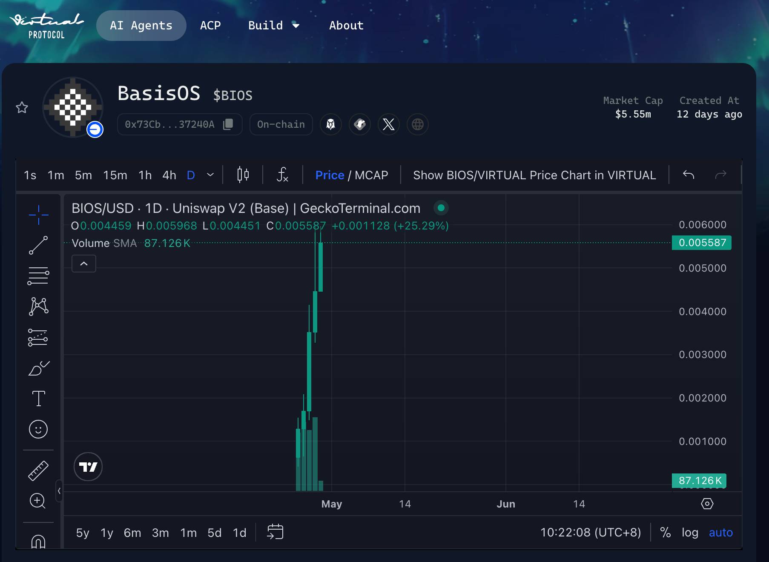Select the text annotation tool
Screen dimensions: 769x562
[38, 398]
